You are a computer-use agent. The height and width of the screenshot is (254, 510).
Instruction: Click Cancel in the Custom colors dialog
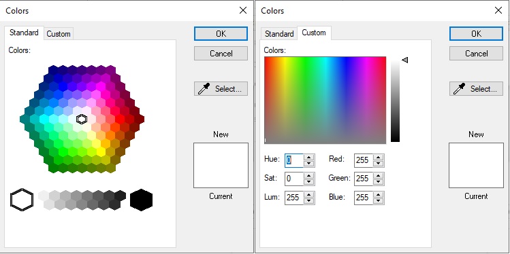[476, 53]
